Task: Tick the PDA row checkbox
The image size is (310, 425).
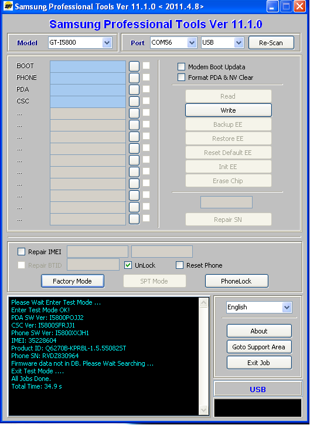Action: tap(146, 89)
